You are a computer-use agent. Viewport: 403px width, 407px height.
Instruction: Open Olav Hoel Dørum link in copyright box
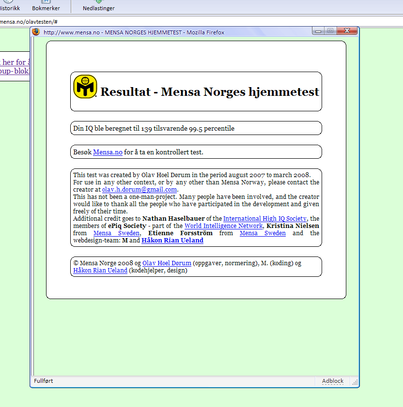[x=167, y=263]
